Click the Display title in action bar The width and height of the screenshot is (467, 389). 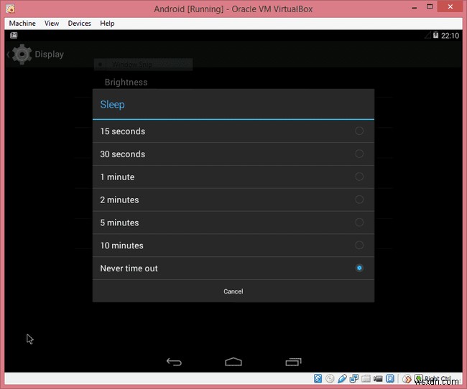click(x=49, y=55)
